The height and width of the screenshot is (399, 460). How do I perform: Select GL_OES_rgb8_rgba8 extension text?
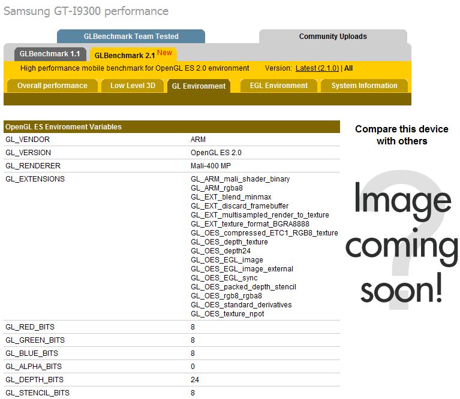226,296
